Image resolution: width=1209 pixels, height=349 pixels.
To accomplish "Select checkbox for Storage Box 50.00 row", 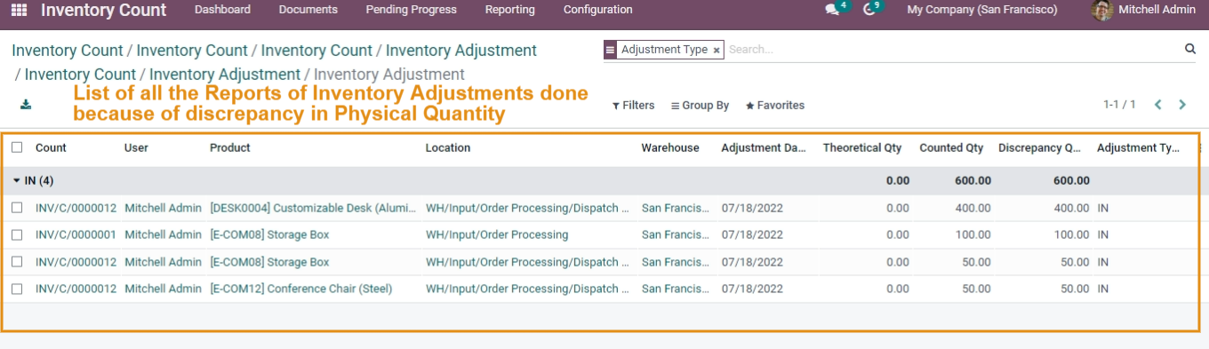I will click(17, 262).
